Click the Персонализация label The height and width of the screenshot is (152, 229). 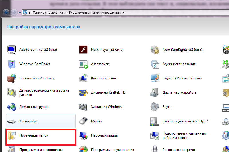click(104, 135)
